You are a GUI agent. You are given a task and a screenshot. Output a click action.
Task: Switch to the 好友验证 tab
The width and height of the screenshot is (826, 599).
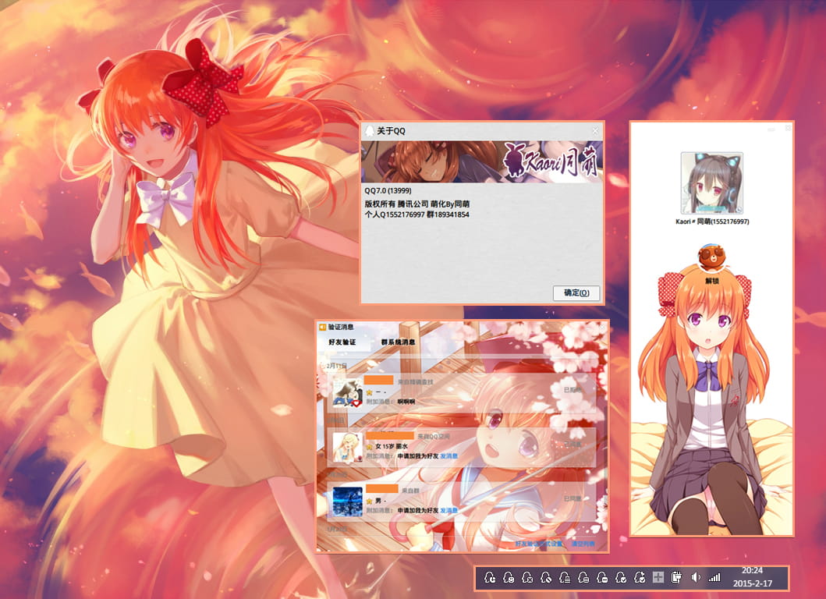pyautogui.click(x=342, y=342)
